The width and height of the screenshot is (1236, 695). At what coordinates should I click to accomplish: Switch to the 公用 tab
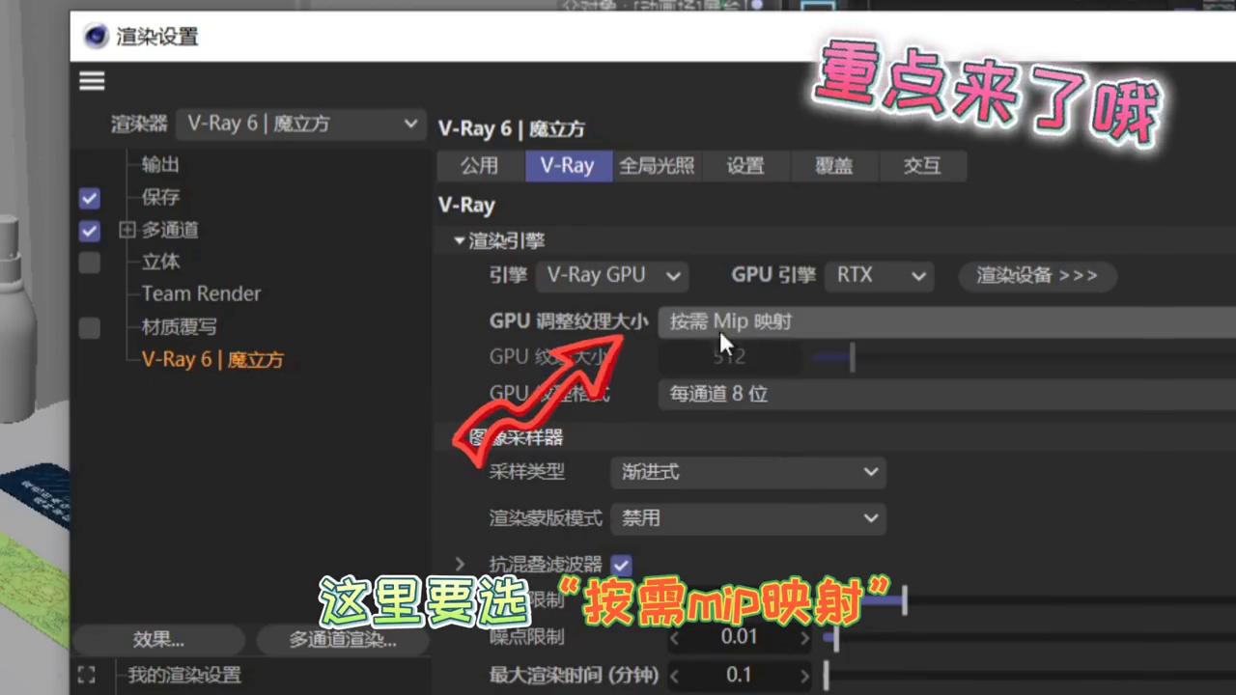[x=479, y=165]
